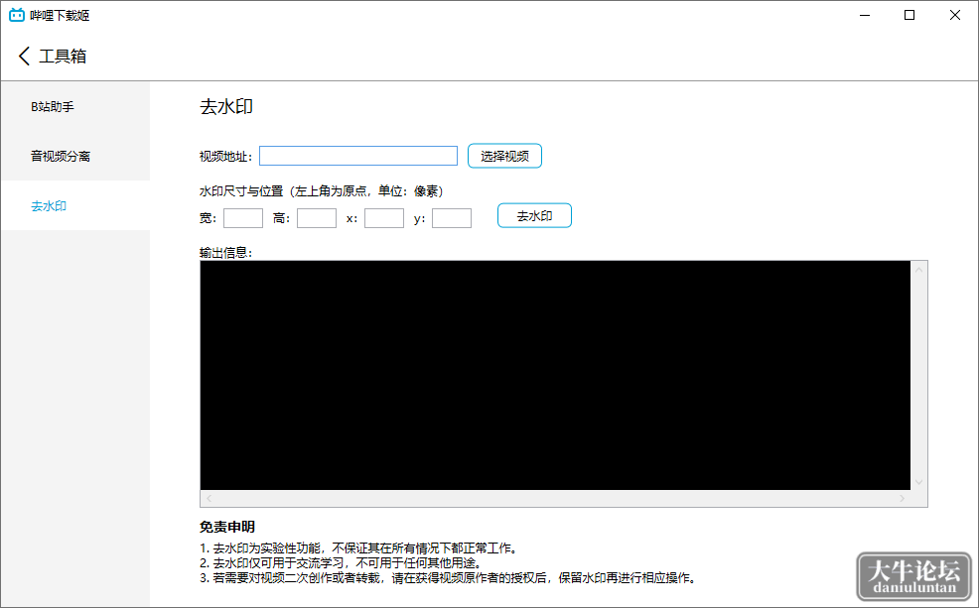Click the output scrollbar up arrow

(918, 270)
